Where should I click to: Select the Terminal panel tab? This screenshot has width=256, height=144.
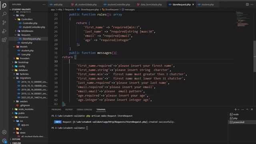click(101, 110)
